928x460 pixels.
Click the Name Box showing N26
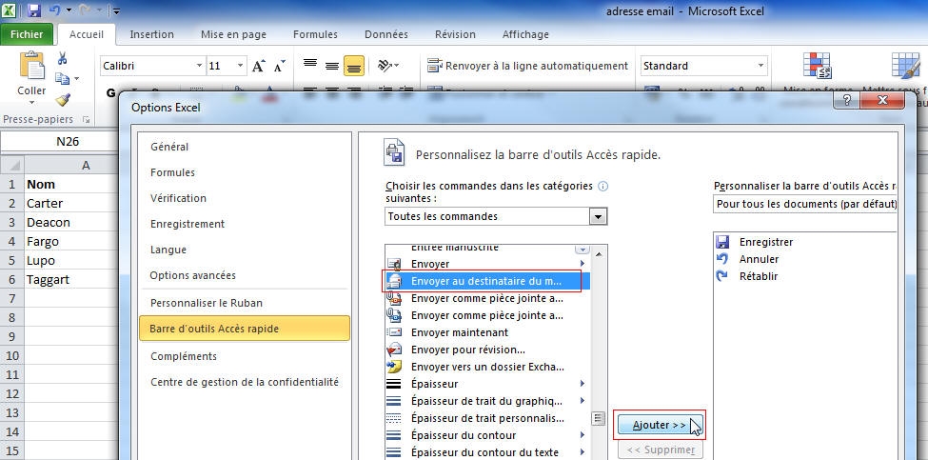(x=68, y=142)
